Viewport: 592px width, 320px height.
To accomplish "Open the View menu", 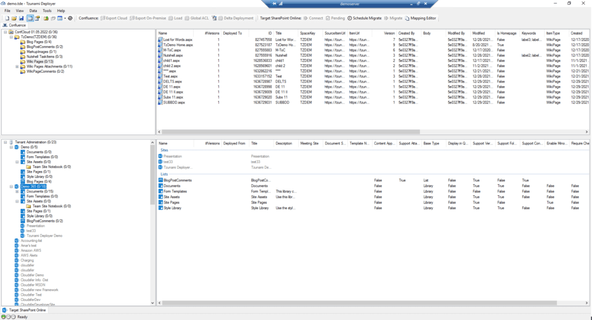I will (20, 10).
